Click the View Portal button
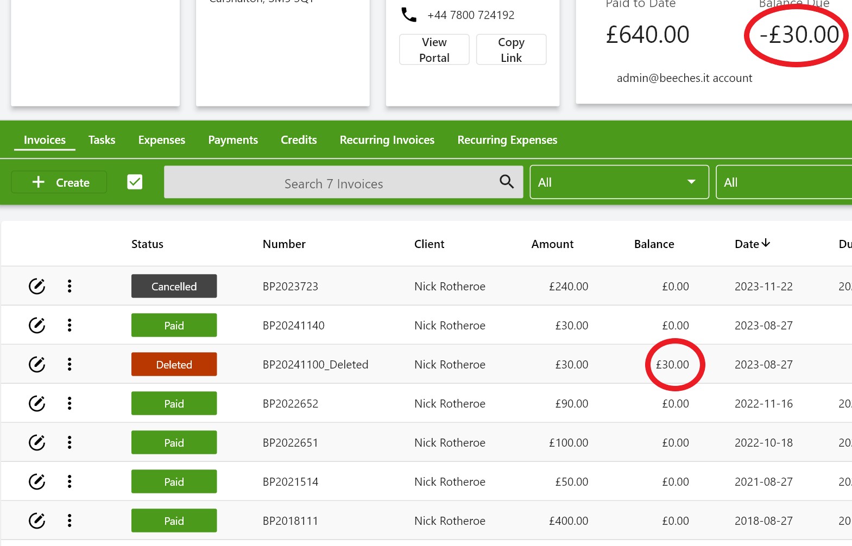Image resolution: width=852 pixels, height=546 pixels. [x=434, y=50]
